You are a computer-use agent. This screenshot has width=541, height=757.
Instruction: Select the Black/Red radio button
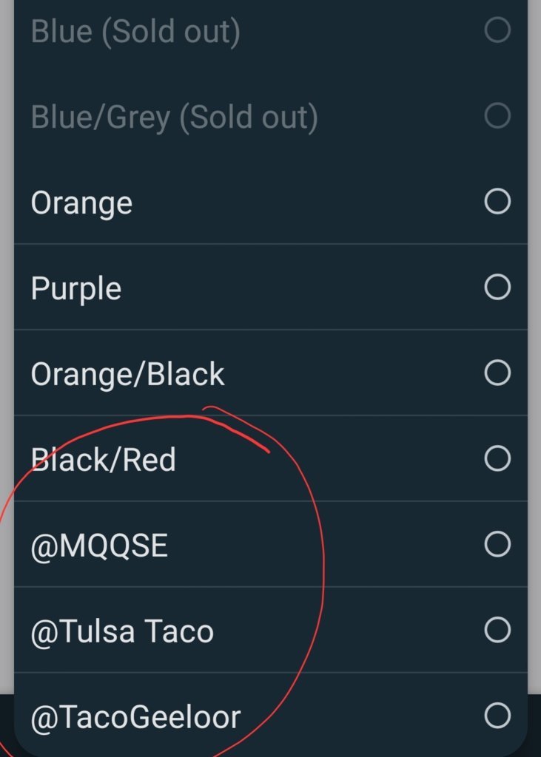click(497, 458)
